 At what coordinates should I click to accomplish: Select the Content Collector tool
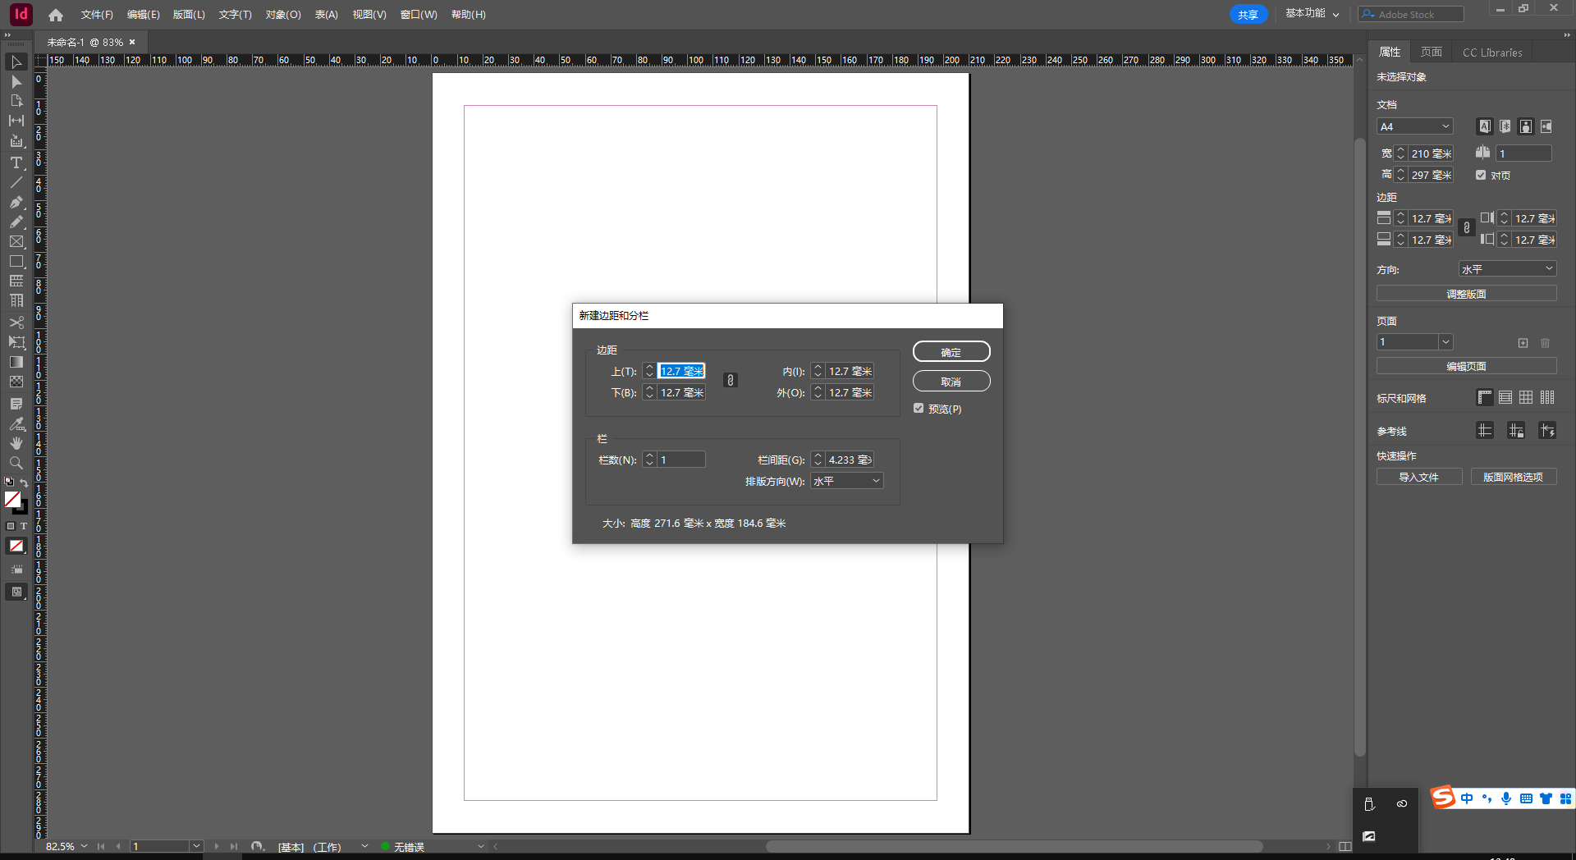[x=16, y=141]
